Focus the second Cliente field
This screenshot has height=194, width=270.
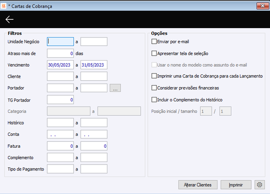click(94, 76)
